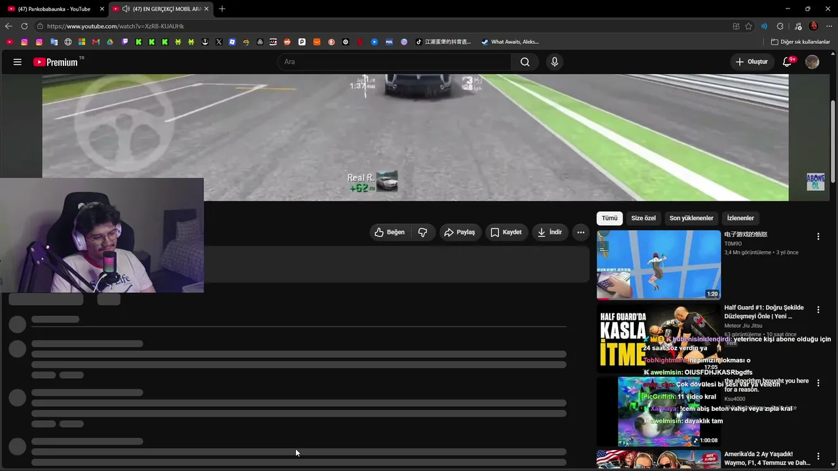
Task: Open the browser settings and more menu
Action: 829,26
